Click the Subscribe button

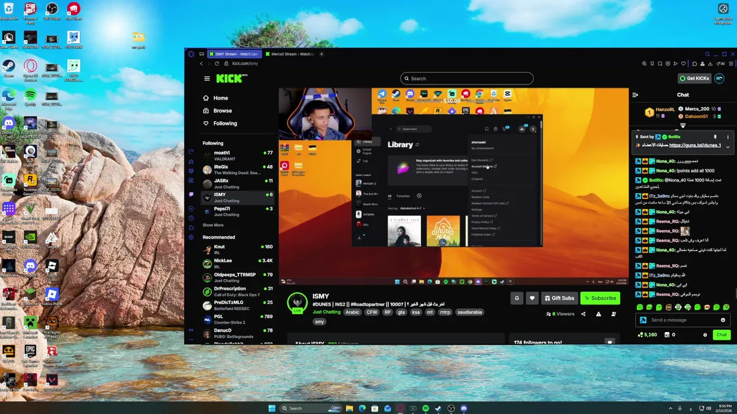600,298
